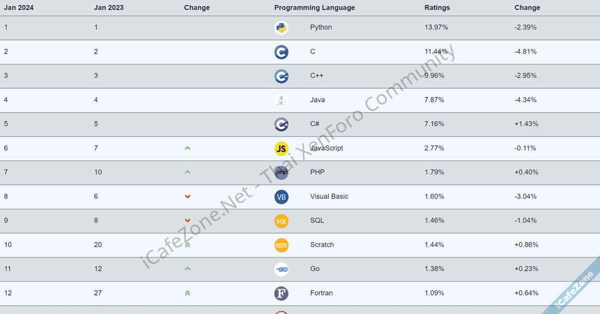Click the Fortran F logo icon
The image size is (600, 314).
(281, 293)
